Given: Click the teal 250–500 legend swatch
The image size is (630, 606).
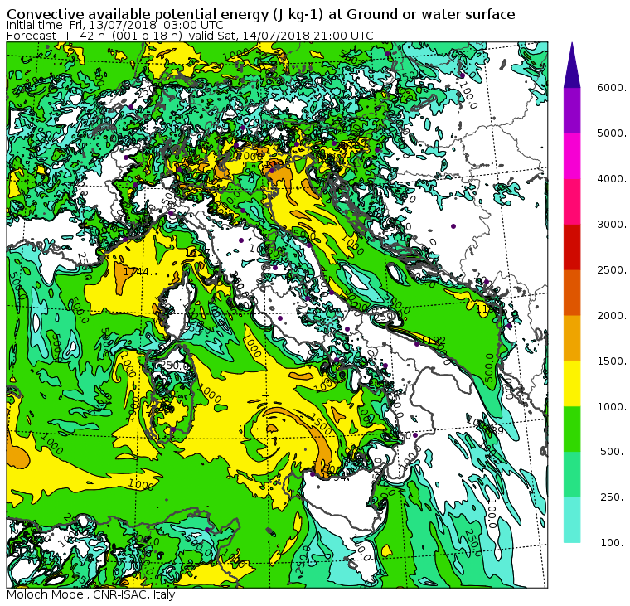Looking at the screenshot, I should (x=572, y=474).
